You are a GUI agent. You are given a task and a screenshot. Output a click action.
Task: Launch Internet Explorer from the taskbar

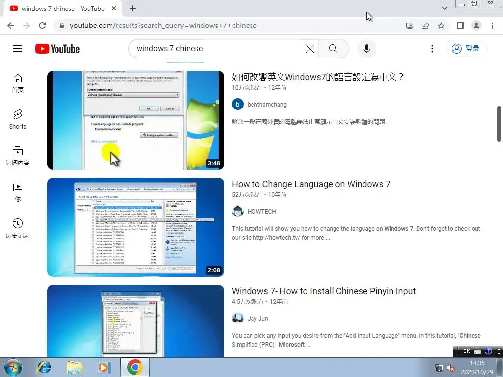tap(44, 367)
